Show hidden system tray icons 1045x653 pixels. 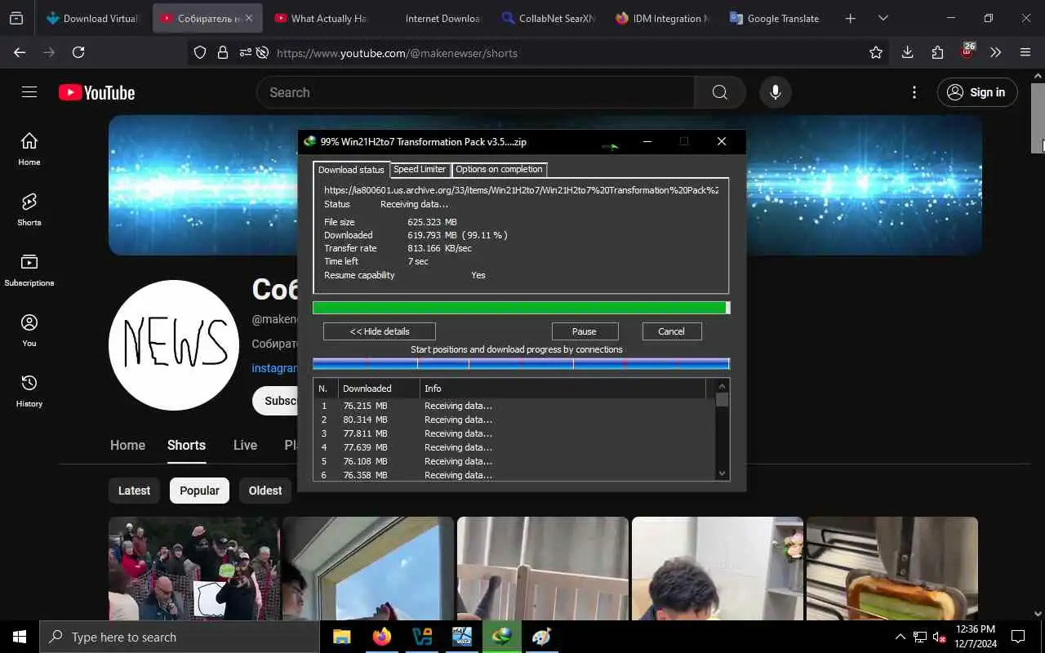[900, 637]
